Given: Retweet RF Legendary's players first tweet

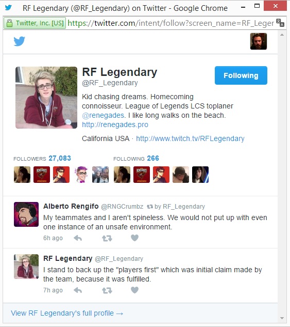Looking at the screenshot, I should pyautogui.click(x=107, y=290).
